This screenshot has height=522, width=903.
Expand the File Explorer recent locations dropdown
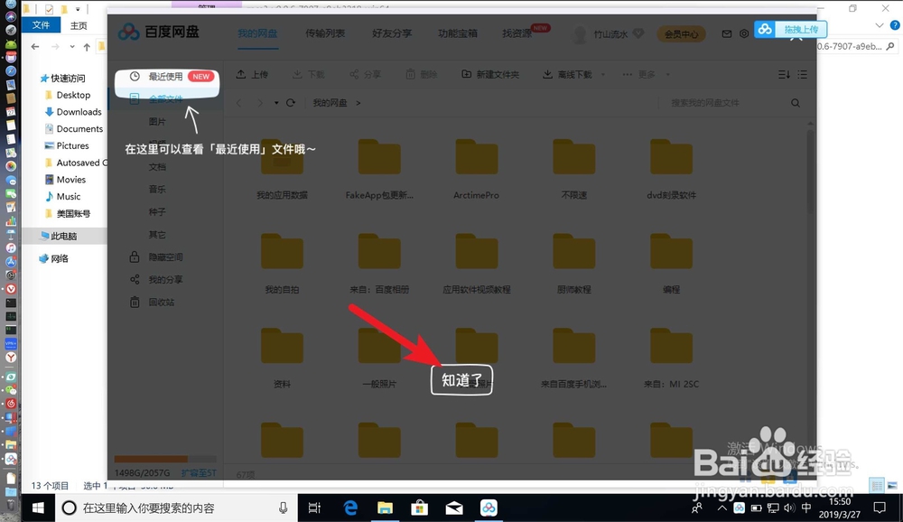coord(72,47)
